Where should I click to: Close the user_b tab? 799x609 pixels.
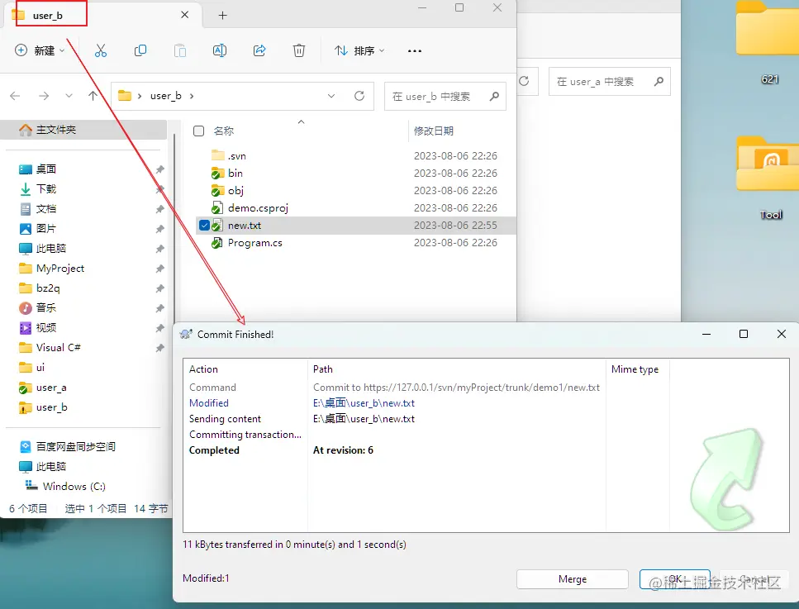184,15
